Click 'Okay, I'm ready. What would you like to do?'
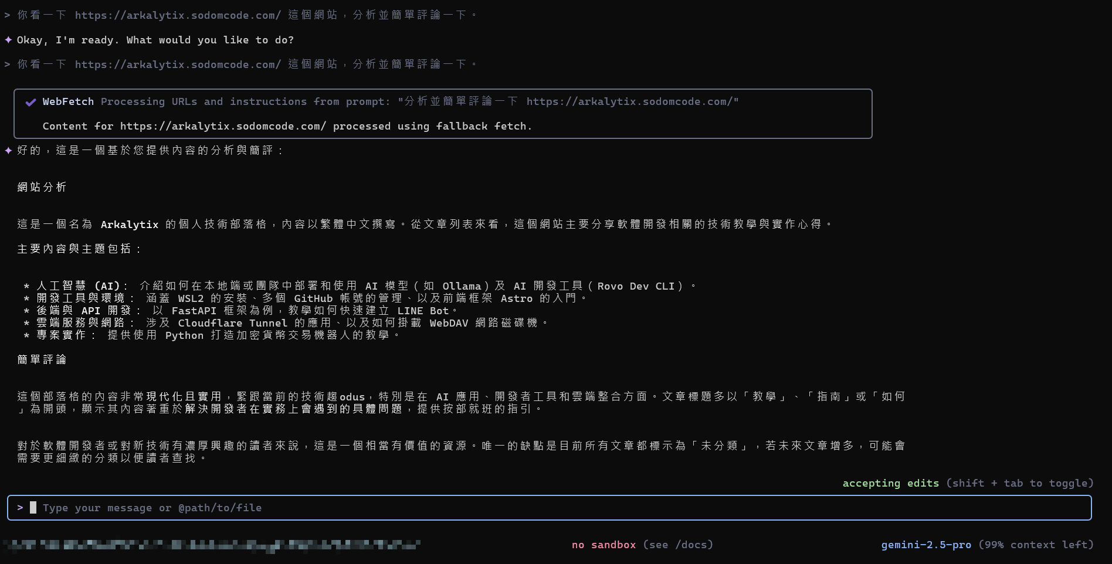The height and width of the screenshot is (564, 1112). pos(155,40)
